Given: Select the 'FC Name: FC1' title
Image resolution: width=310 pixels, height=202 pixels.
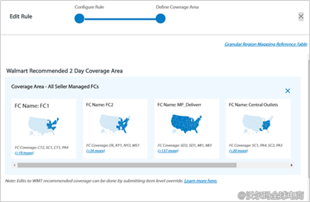Looking at the screenshot, I should (x=32, y=106).
